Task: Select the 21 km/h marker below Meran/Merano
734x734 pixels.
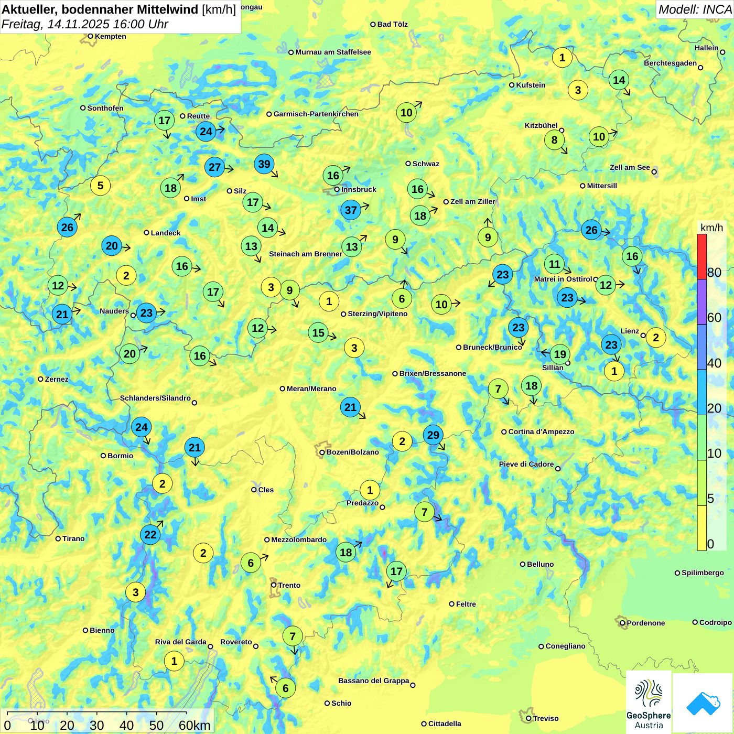Action: point(350,407)
